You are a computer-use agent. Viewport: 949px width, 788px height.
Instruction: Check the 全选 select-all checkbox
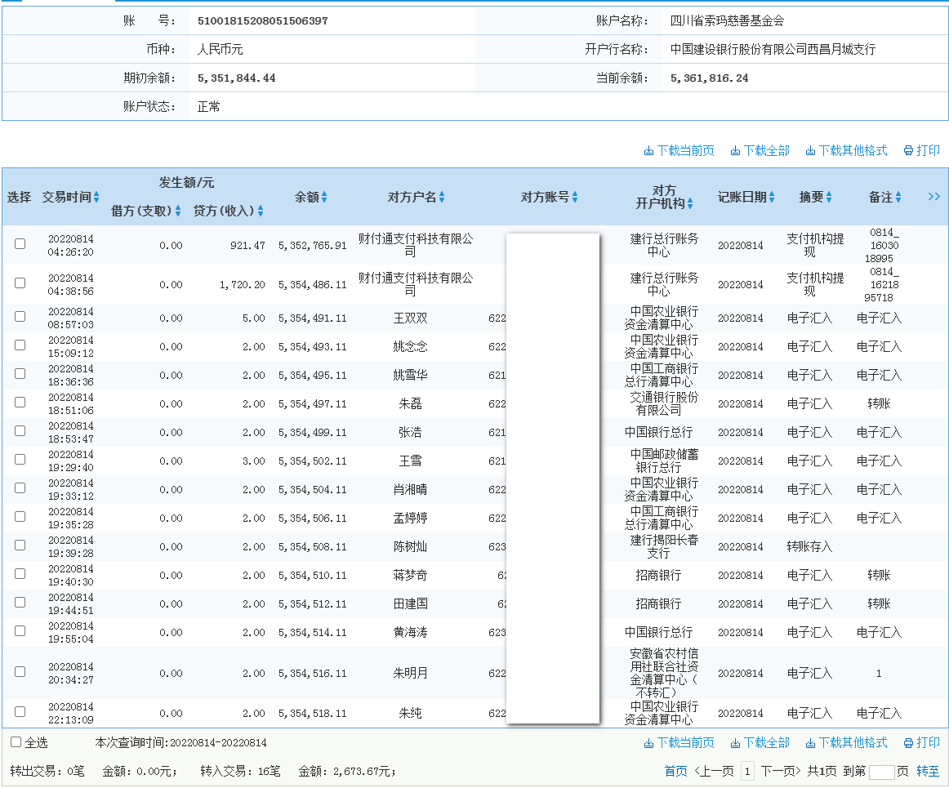[16, 742]
